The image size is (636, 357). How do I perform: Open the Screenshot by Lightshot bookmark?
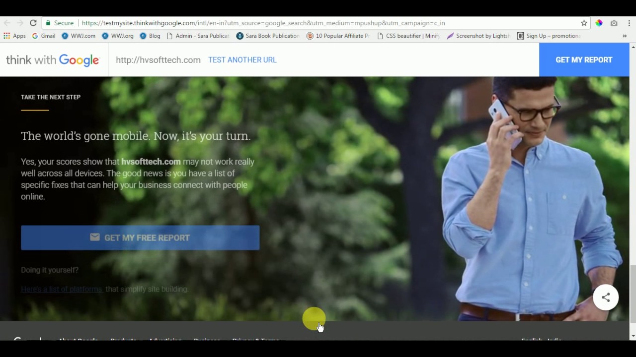[x=478, y=36]
